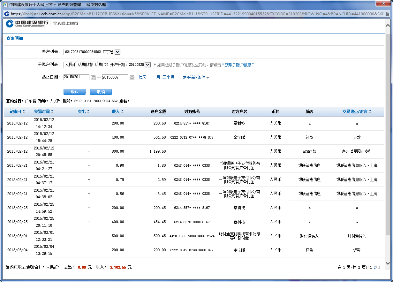Expand 更多筛选条件 filter options
The image size is (393, 282).
195,77
